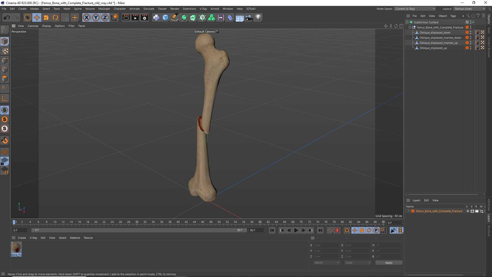The width and height of the screenshot is (492, 277).
Task: Open the Layout Startup dropdown
Action: tap(469, 9)
